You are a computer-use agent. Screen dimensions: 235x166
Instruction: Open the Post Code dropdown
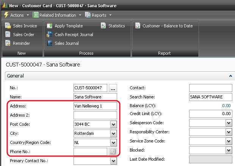(x=114, y=124)
